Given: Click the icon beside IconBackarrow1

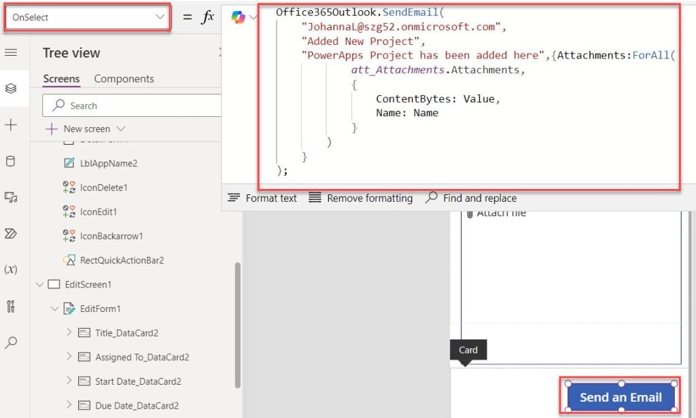Looking at the screenshot, I should click(69, 236).
